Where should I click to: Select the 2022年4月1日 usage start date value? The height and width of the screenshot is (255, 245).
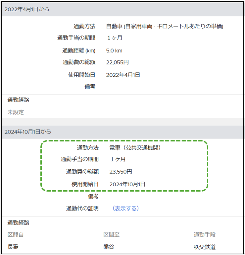123,75
